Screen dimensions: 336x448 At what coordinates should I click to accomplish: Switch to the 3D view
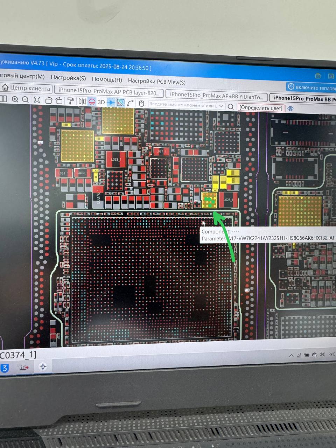click(101, 102)
